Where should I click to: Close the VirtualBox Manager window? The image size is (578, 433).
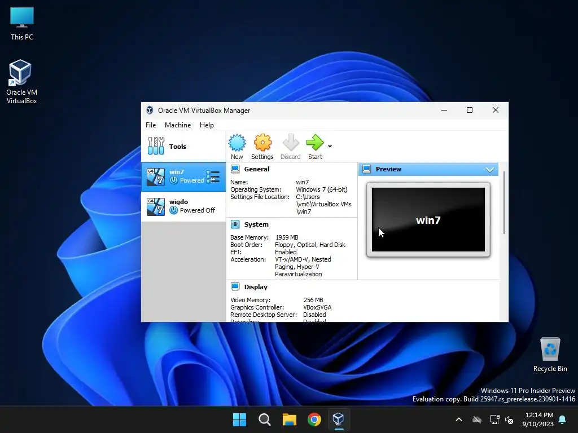[x=496, y=110]
